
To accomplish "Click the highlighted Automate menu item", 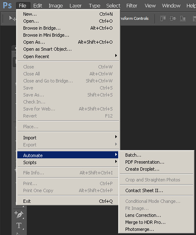I will click(68, 155).
